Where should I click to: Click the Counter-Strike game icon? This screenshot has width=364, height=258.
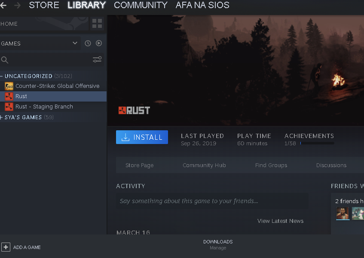coord(9,86)
